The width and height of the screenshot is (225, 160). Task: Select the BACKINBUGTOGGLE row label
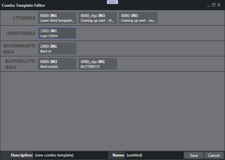[19, 49]
